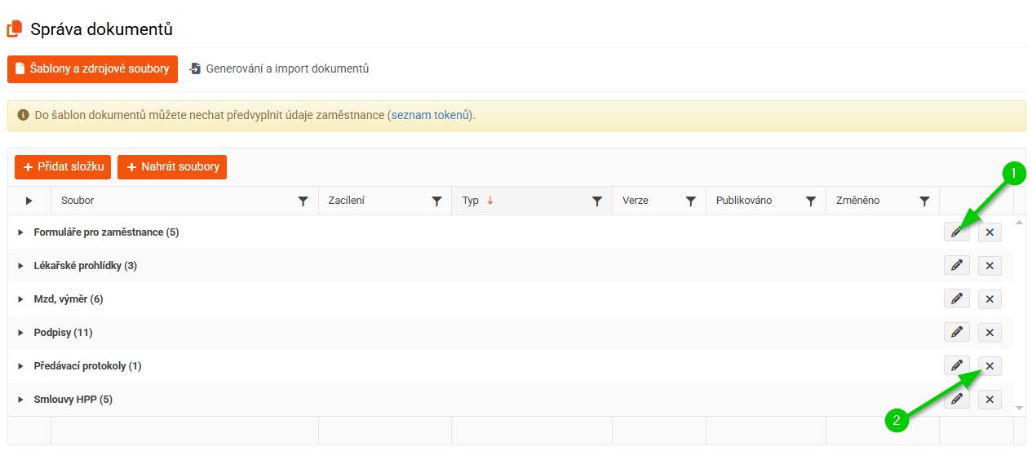Image resolution: width=1032 pixels, height=451 pixels.
Task: Open the seznam tokenů link
Action: coord(432,116)
